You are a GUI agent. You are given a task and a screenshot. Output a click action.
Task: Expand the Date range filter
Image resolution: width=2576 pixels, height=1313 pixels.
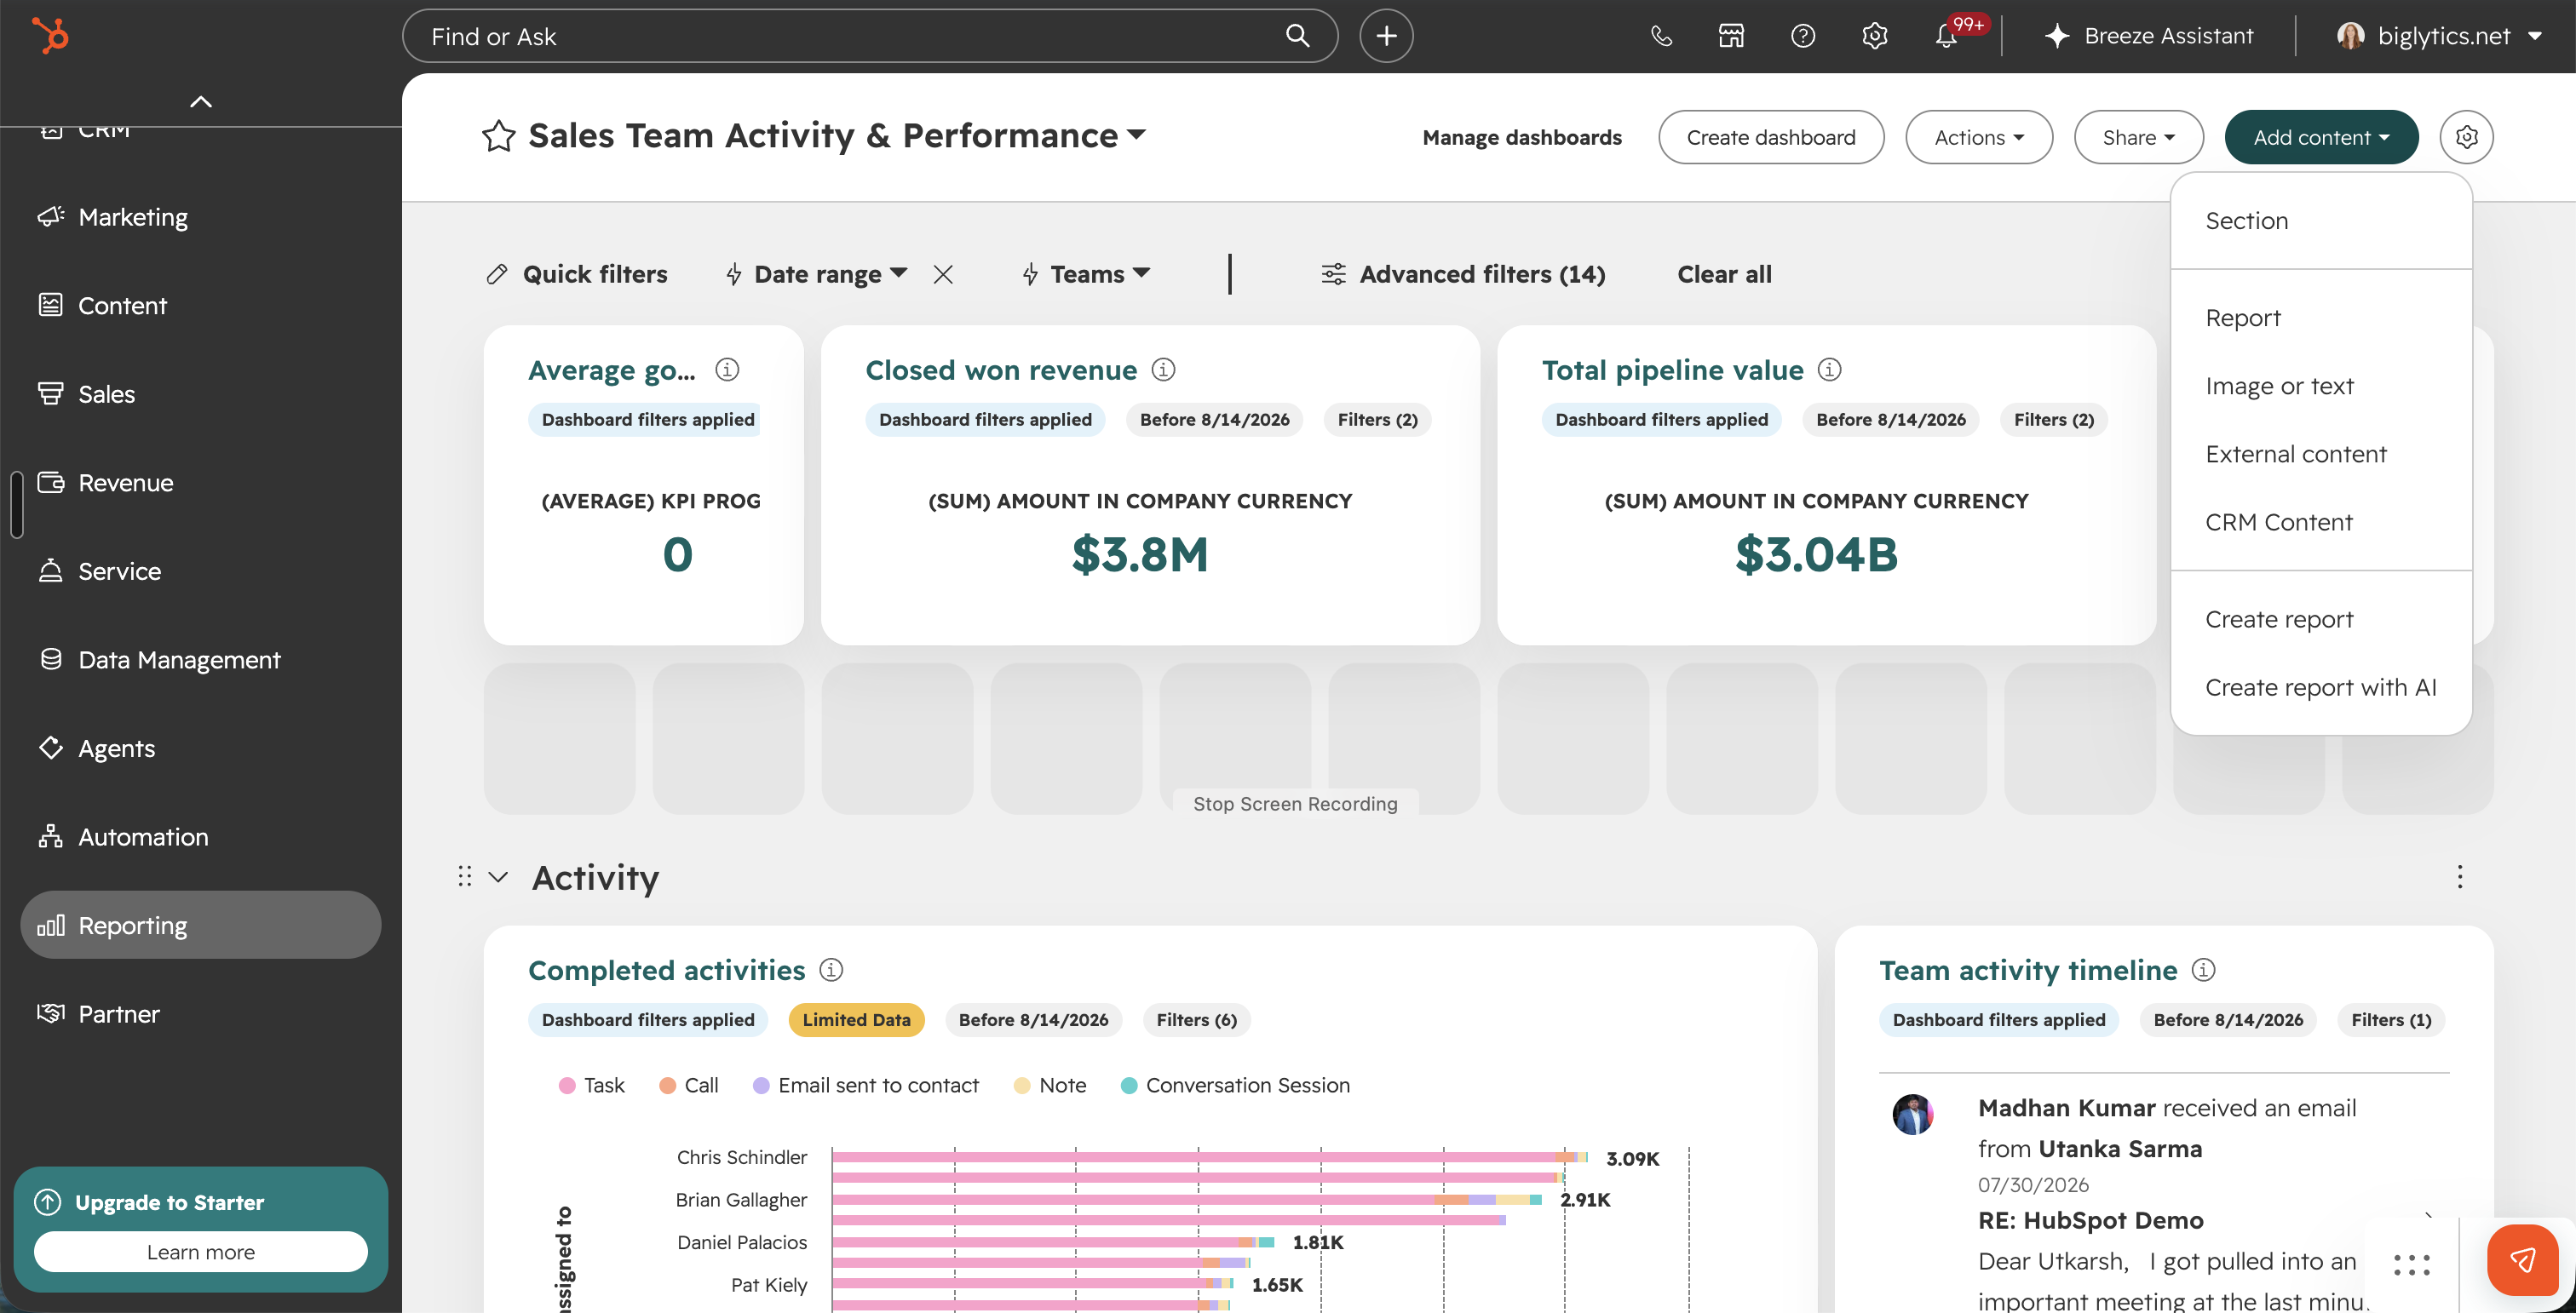830,274
